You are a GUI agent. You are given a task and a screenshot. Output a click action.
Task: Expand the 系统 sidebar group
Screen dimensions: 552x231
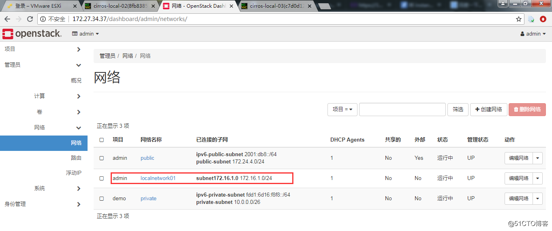(x=44, y=189)
